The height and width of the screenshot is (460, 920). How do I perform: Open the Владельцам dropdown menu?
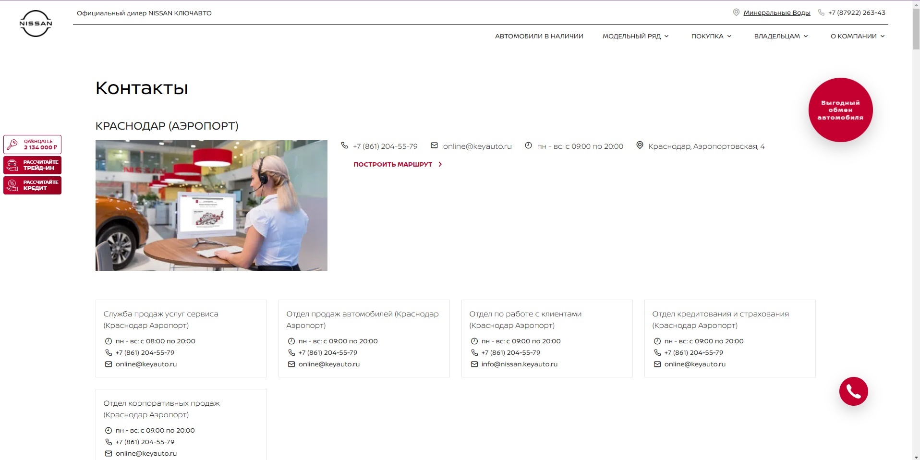click(x=781, y=36)
